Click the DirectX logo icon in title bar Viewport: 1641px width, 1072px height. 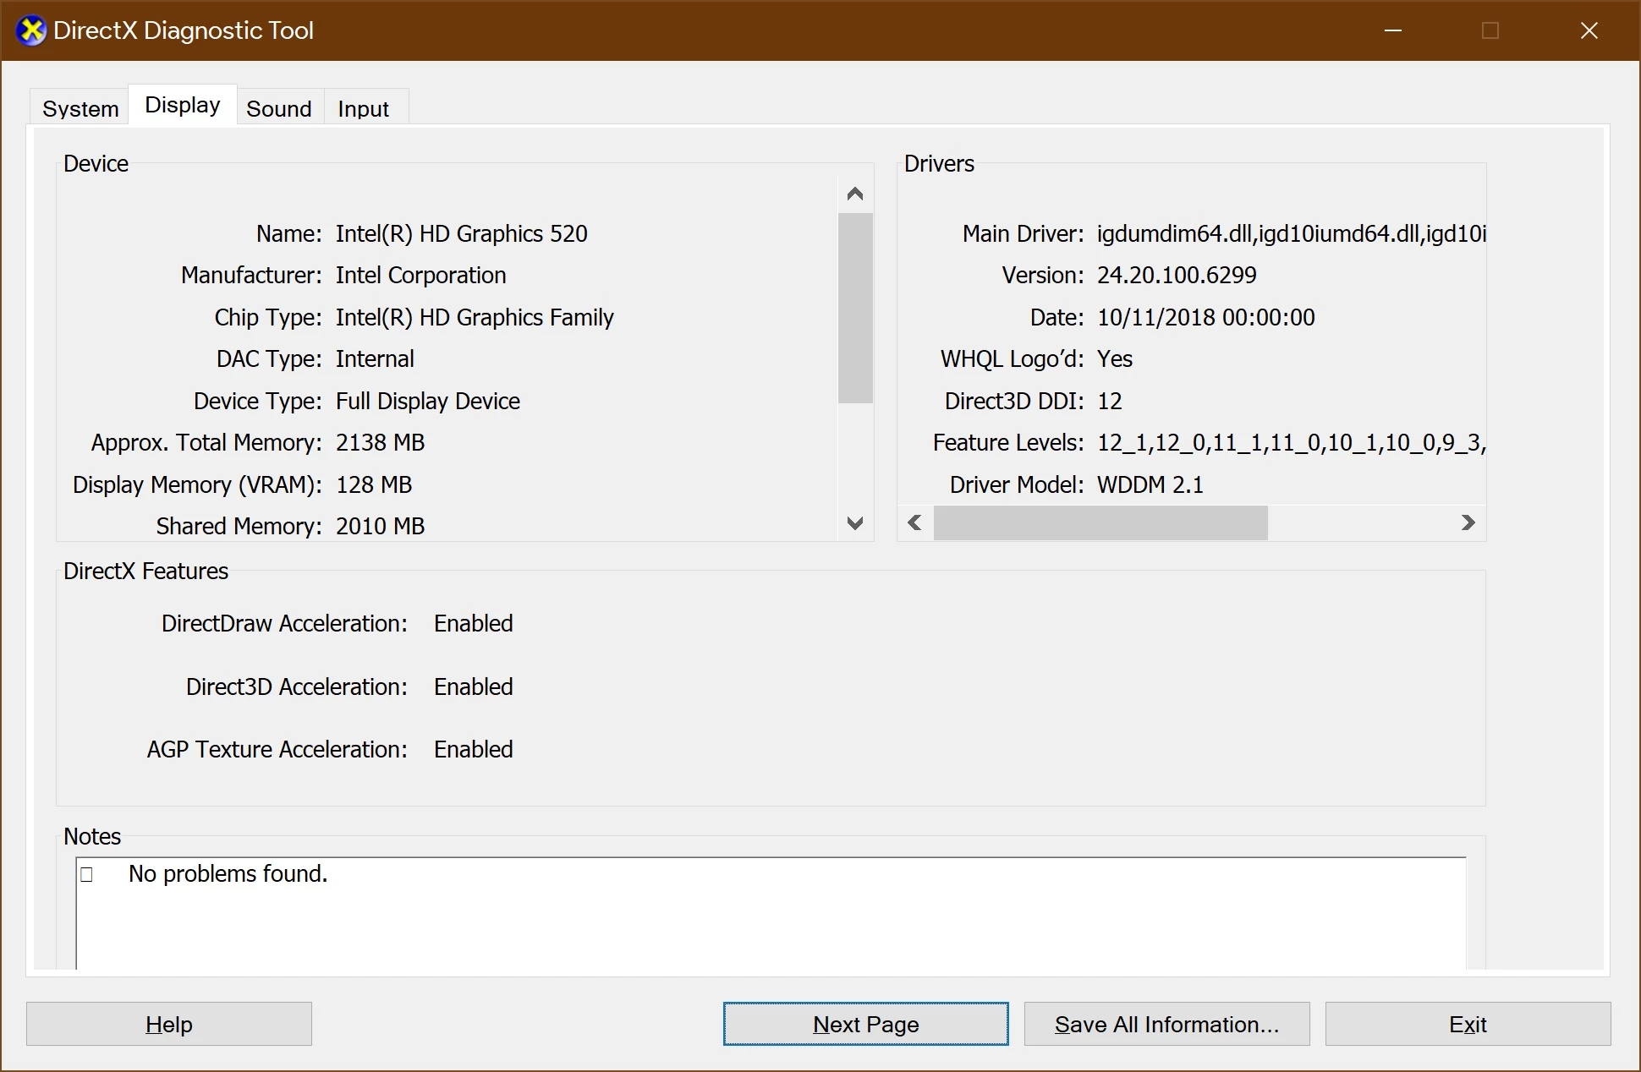(x=31, y=31)
